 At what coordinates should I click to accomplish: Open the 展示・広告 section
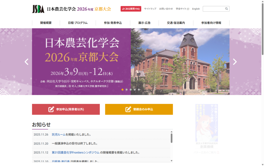tap(144, 23)
